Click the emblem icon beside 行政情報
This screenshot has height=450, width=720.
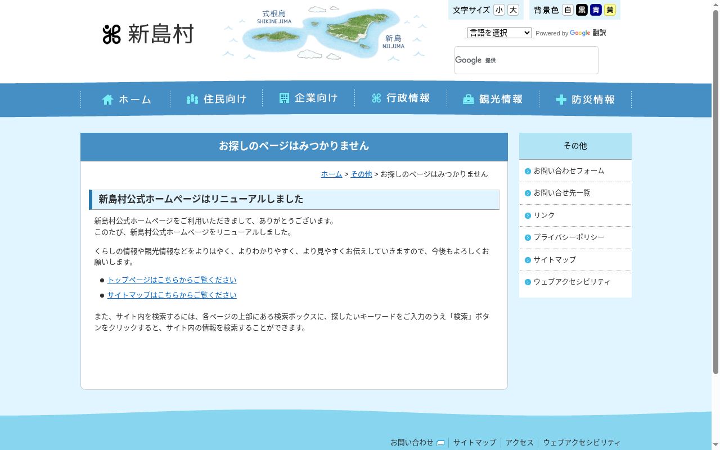(x=376, y=98)
